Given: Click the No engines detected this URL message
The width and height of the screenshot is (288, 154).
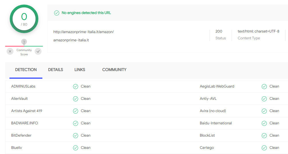Looking at the screenshot, I should [x=86, y=13].
